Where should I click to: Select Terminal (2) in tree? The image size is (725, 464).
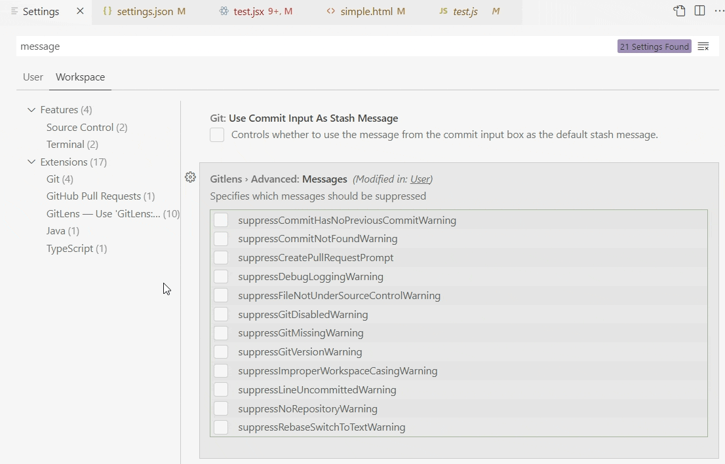click(72, 145)
